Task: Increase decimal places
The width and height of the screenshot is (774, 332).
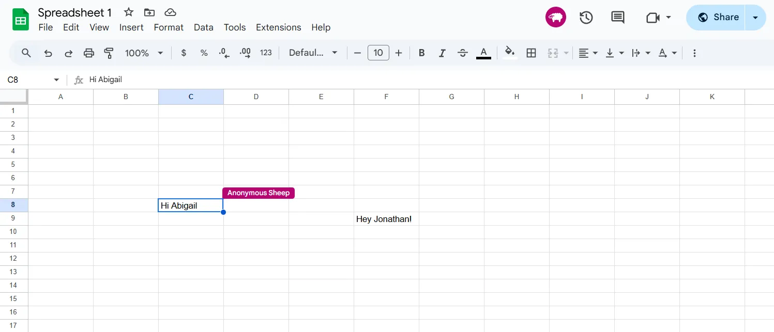Action: pos(245,53)
